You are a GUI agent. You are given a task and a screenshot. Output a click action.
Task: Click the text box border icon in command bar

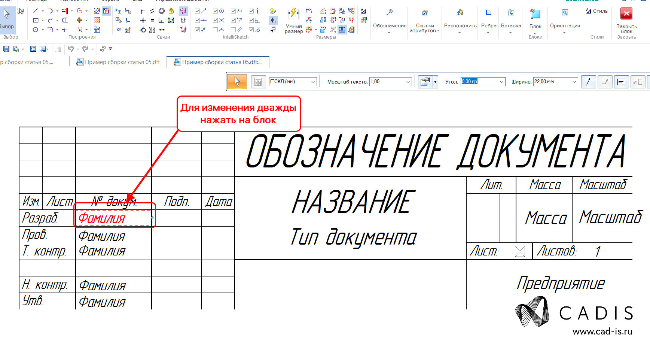[621, 82]
